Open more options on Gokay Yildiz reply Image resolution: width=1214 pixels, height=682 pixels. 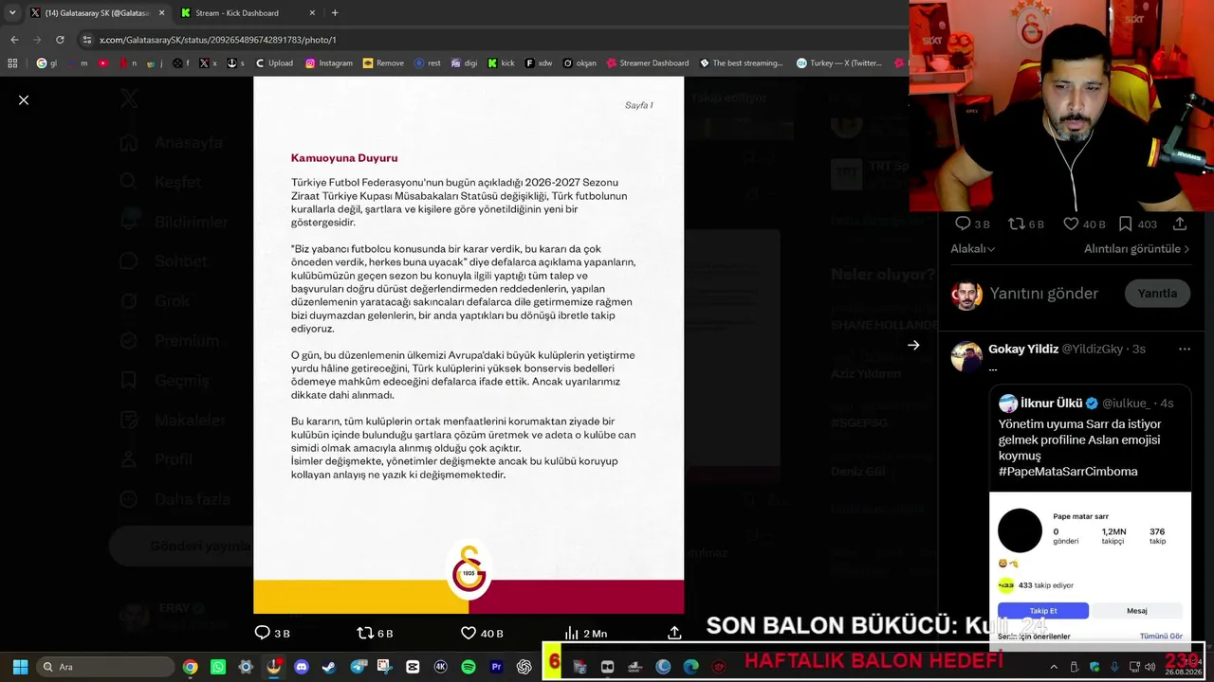(x=1184, y=350)
